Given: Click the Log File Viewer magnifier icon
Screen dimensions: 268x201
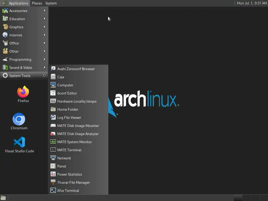Looking at the screenshot, I should tap(53, 118).
